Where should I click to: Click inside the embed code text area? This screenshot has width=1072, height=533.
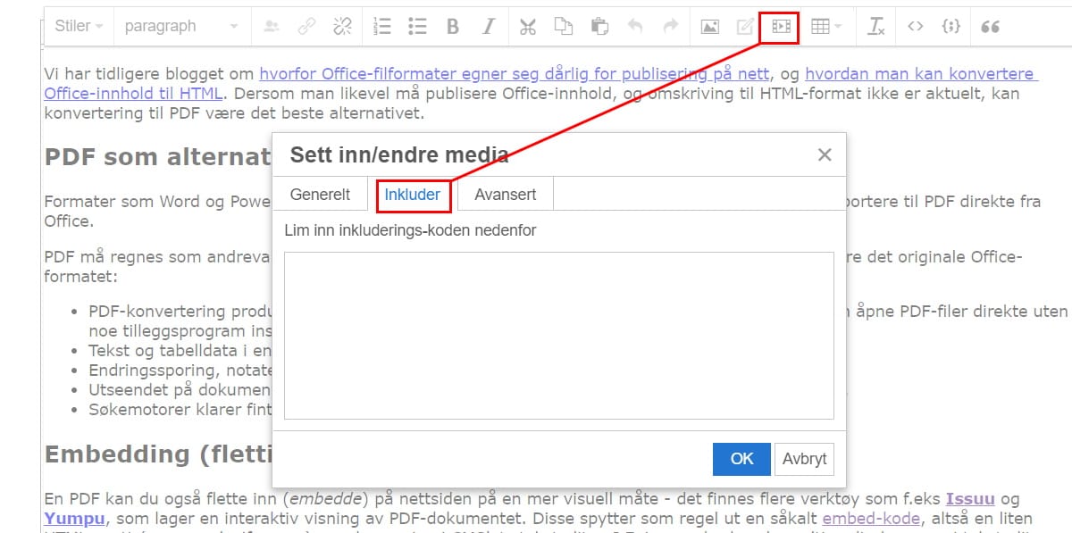point(558,336)
